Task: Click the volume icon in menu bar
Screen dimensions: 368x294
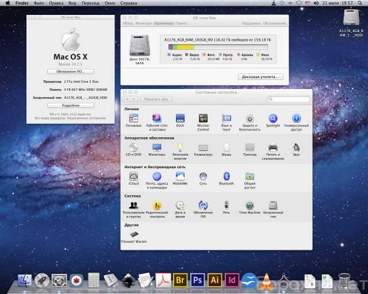Action: click(x=316, y=3)
